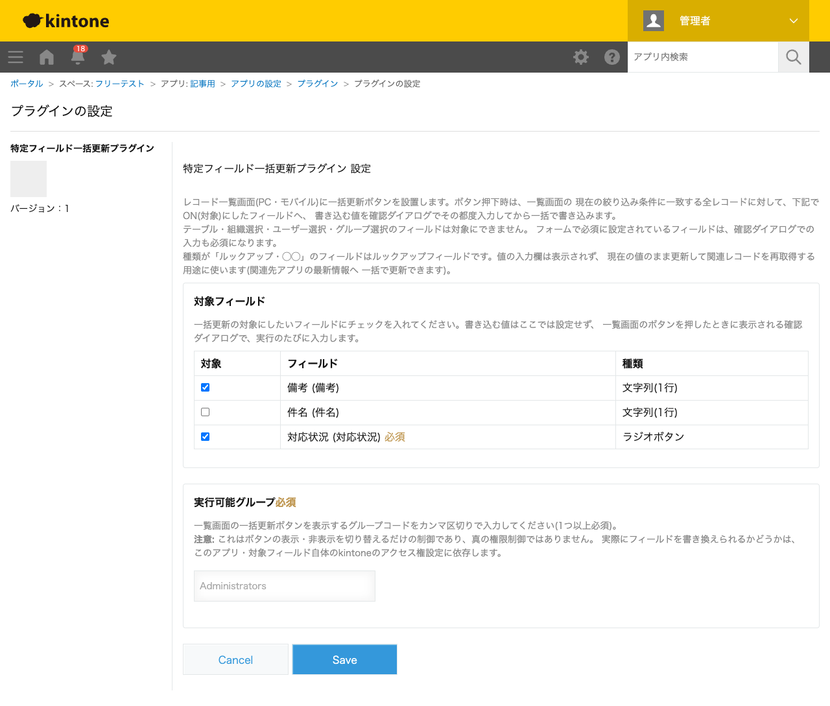Open favorites star icon
The width and height of the screenshot is (830, 706).
point(109,57)
